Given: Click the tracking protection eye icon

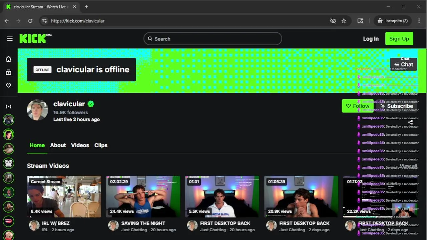Looking at the screenshot, I should coord(333,21).
